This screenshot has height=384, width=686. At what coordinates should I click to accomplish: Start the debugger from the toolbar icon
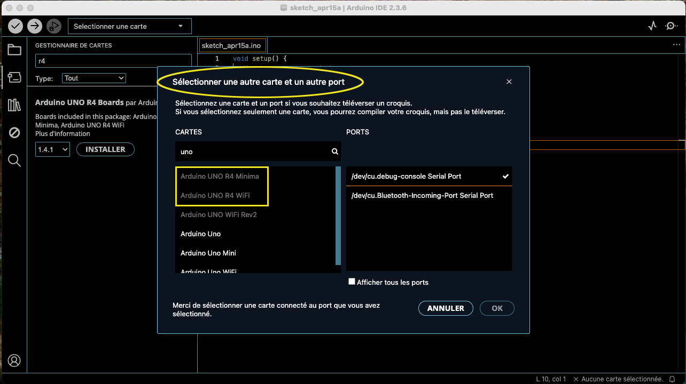(x=53, y=26)
